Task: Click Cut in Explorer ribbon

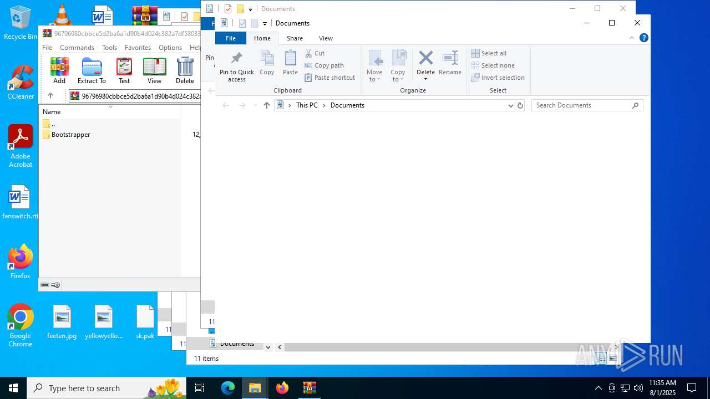Action: pyautogui.click(x=315, y=53)
